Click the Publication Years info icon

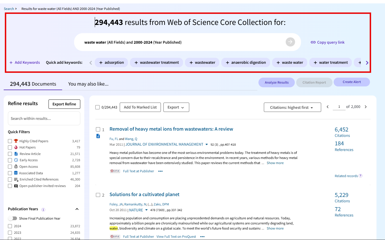point(43,210)
